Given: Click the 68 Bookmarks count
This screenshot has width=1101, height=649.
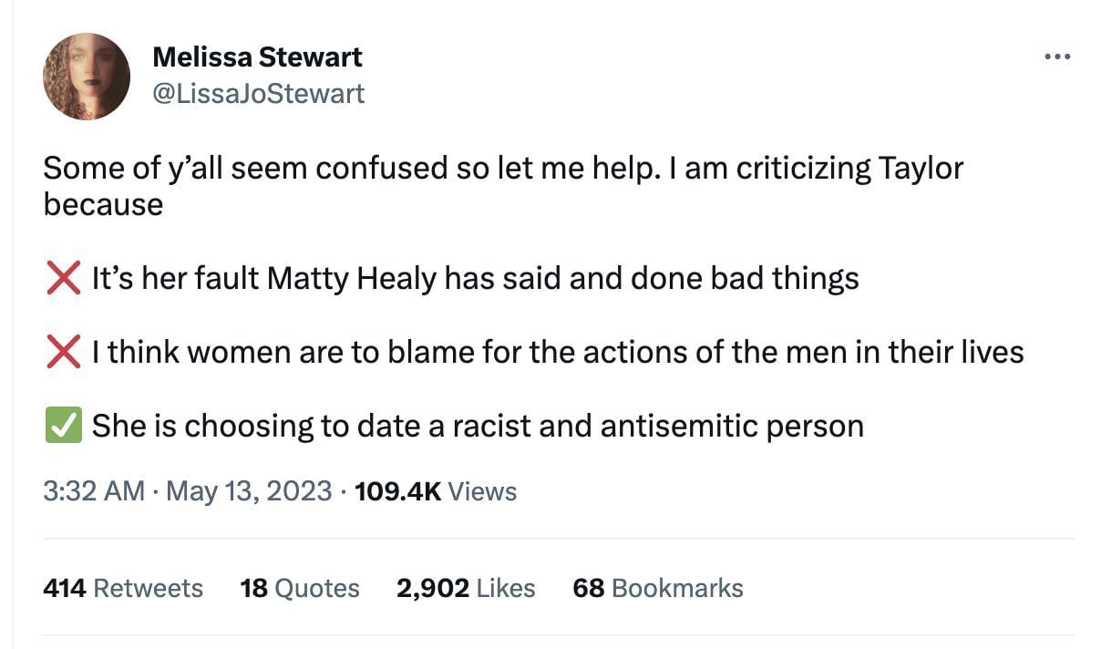Looking at the screenshot, I should (658, 588).
